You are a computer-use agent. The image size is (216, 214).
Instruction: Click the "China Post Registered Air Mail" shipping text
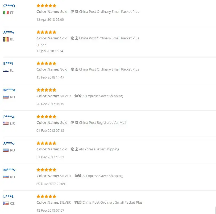pyautogui.click(x=102, y=123)
